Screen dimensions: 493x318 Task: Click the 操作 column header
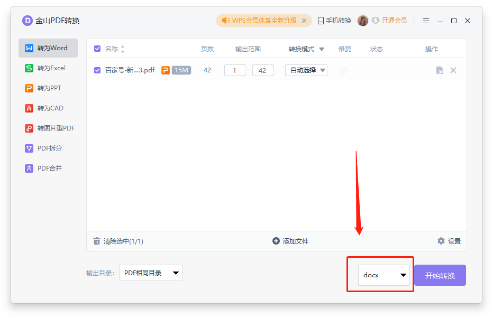(432, 49)
